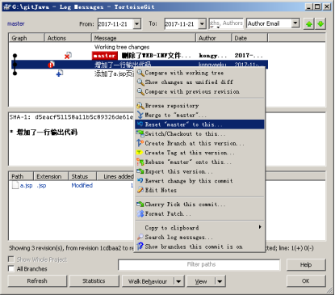
Task: Toggle the Show Whole Project checkbox
Action: (11, 259)
